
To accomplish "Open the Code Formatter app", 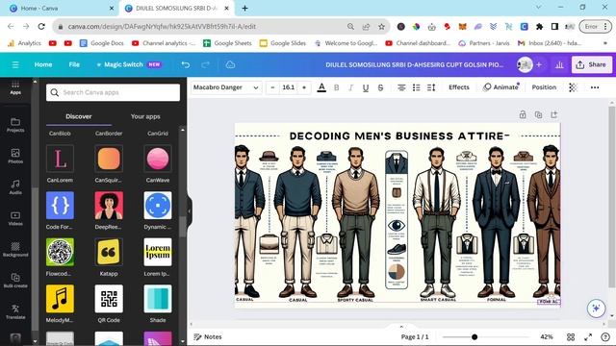I will (60, 205).
